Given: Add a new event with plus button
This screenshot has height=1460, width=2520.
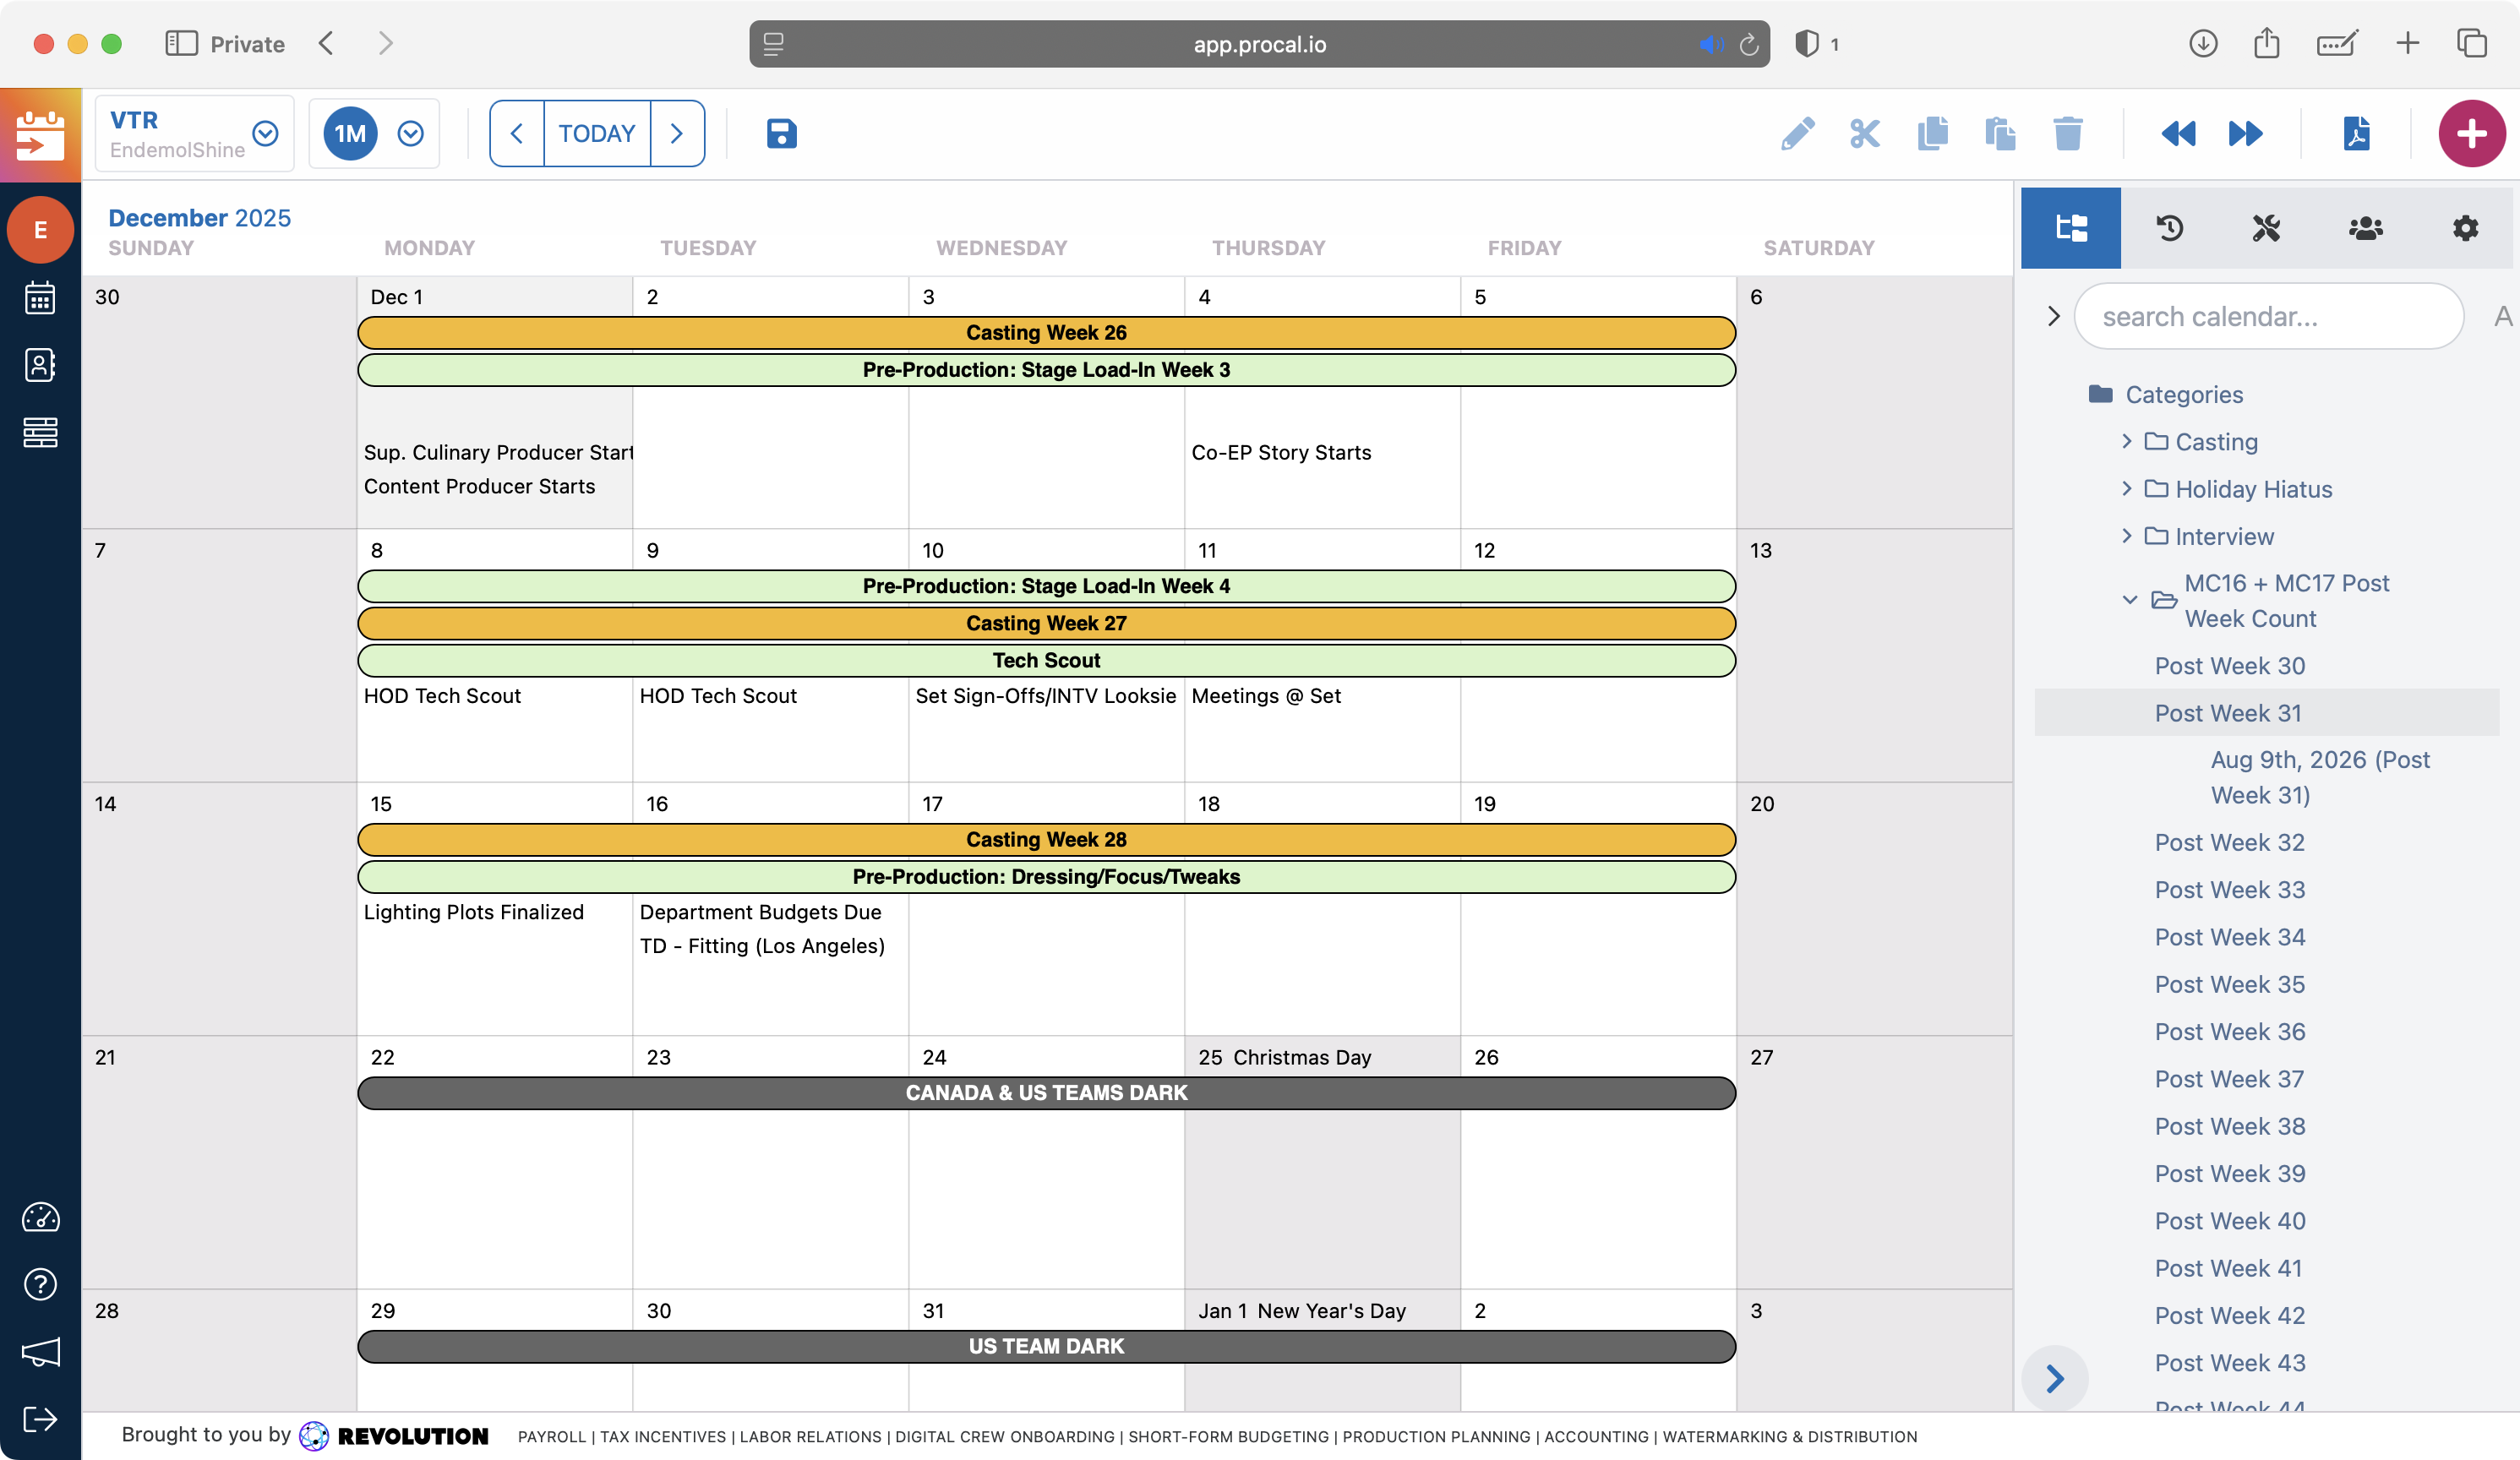Looking at the screenshot, I should [x=2471, y=133].
